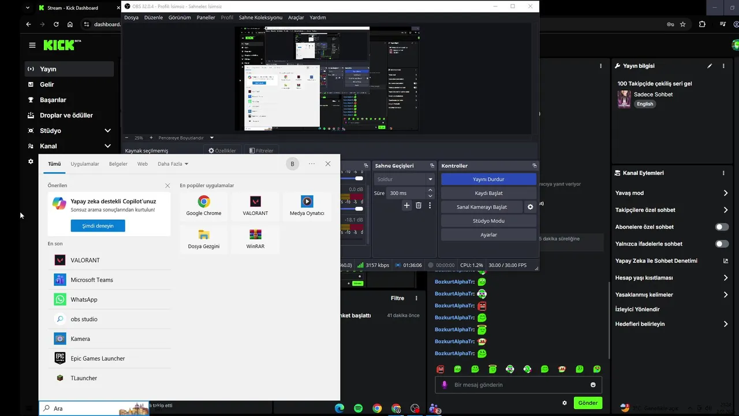The image size is (739, 416).
Task: Switch to Belgeler search tab
Action: 118,164
